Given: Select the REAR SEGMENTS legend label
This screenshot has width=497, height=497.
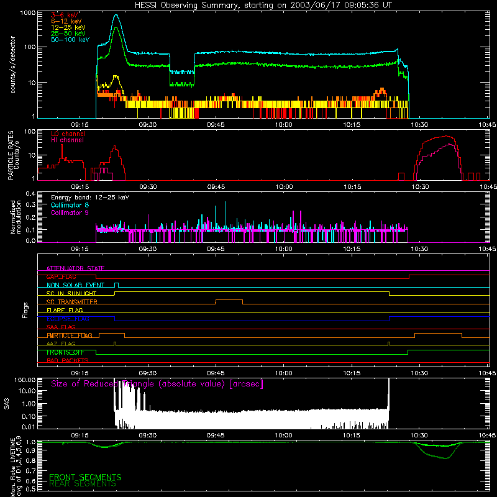Looking at the screenshot, I should (x=83, y=484).
